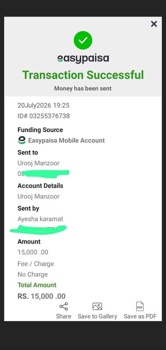Click the Easypaisa Mobile Account logo icon

coord(22,140)
